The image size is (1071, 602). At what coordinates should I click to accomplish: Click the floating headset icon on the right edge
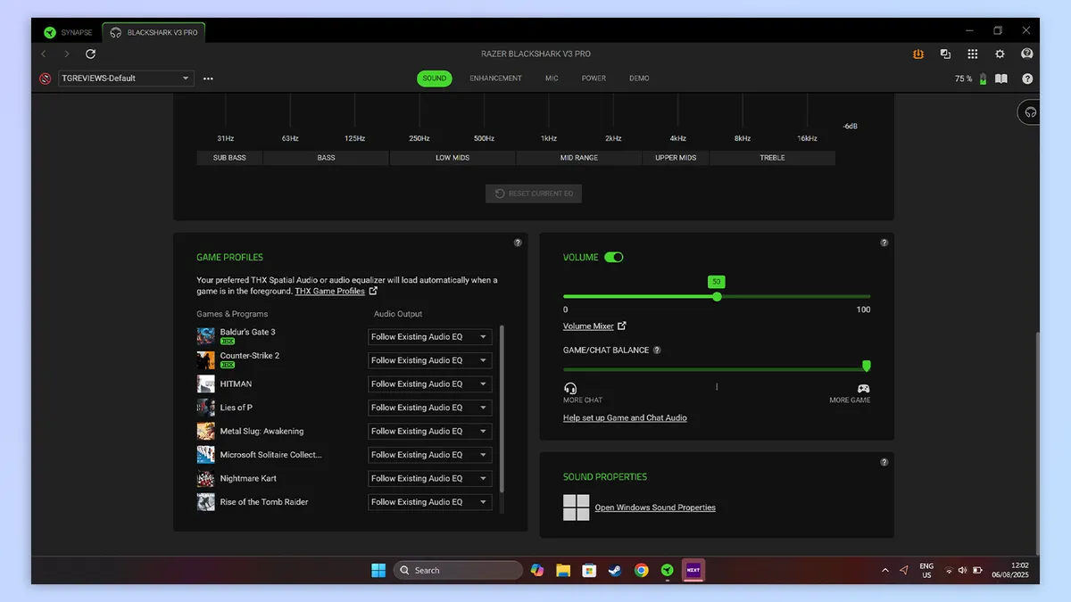click(x=1028, y=111)
